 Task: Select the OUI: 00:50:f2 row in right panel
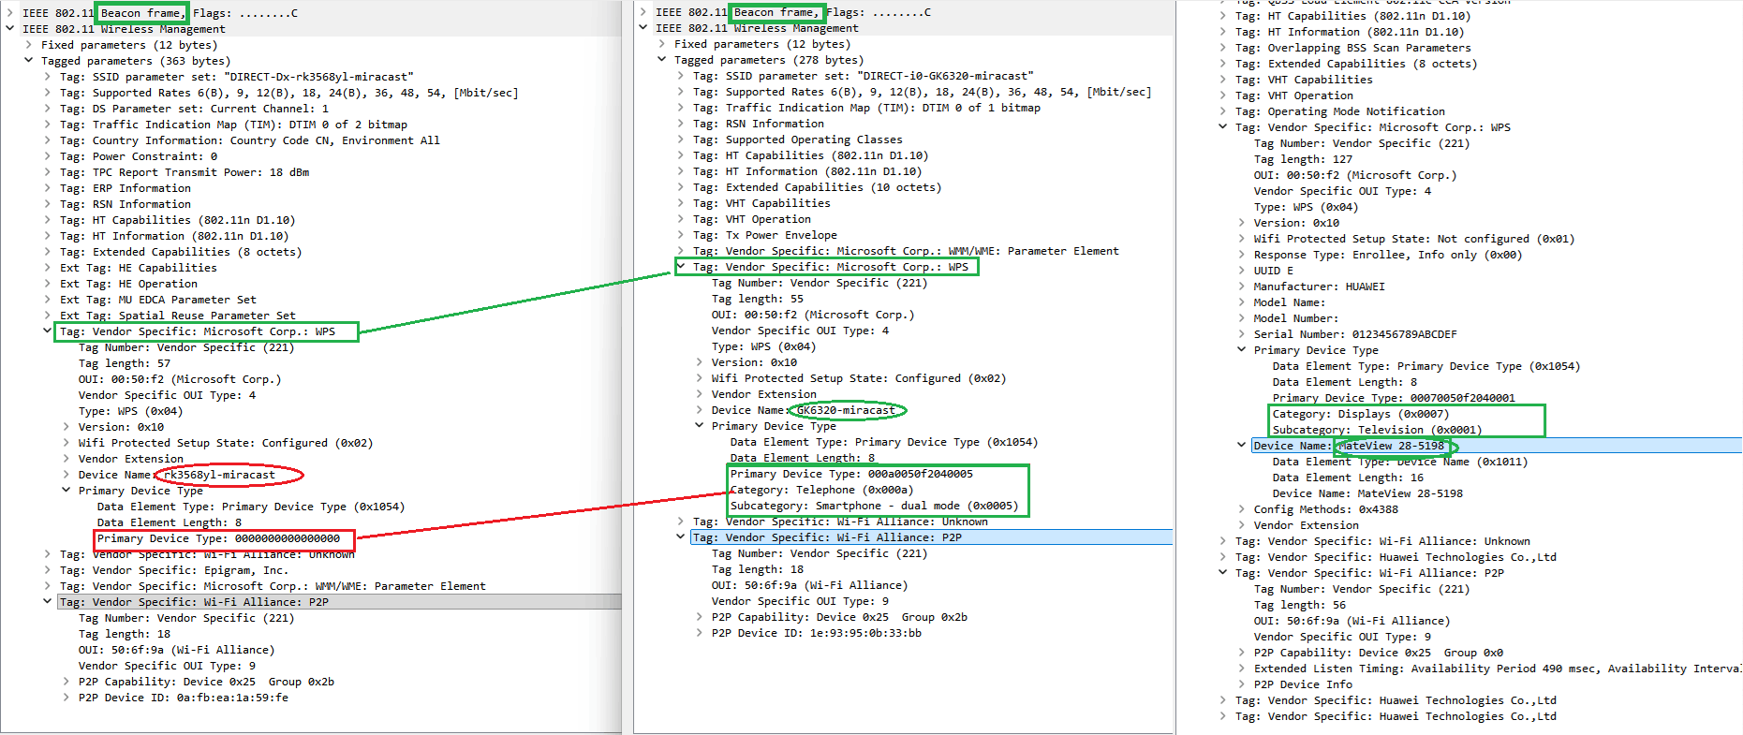click(x=1355, y=175)
